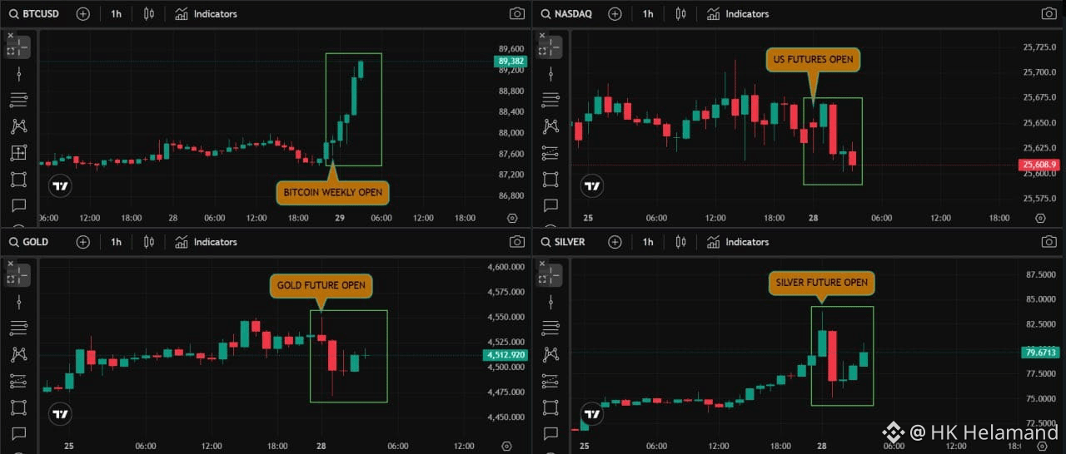The height and width of the screenshot is (454, 1066).
Task: Open the 1h interval dropdown on GOLD
Action: (x=116, y=242)
